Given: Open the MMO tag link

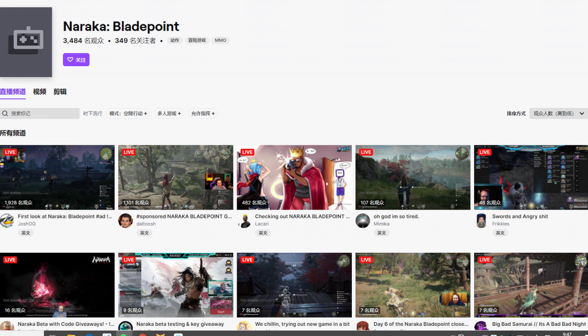Looking at the screenshot, I should tap(220, 40).
